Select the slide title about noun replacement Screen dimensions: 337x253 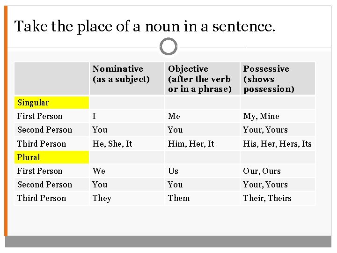point(145,26)
